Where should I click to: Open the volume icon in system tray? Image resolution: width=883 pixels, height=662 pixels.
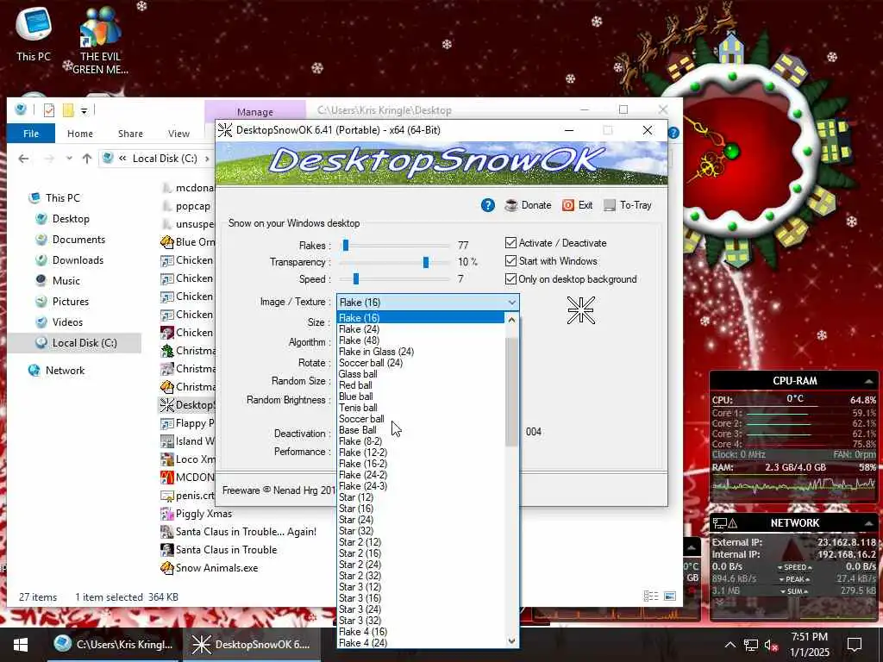771,645
